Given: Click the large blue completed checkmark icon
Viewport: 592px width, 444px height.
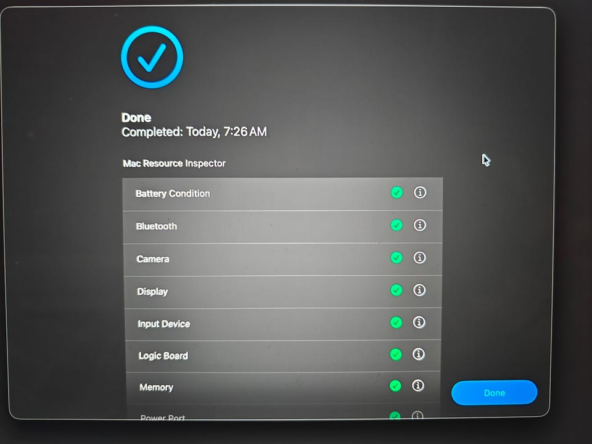Looking at the screenshot, I should coord(152,57).
